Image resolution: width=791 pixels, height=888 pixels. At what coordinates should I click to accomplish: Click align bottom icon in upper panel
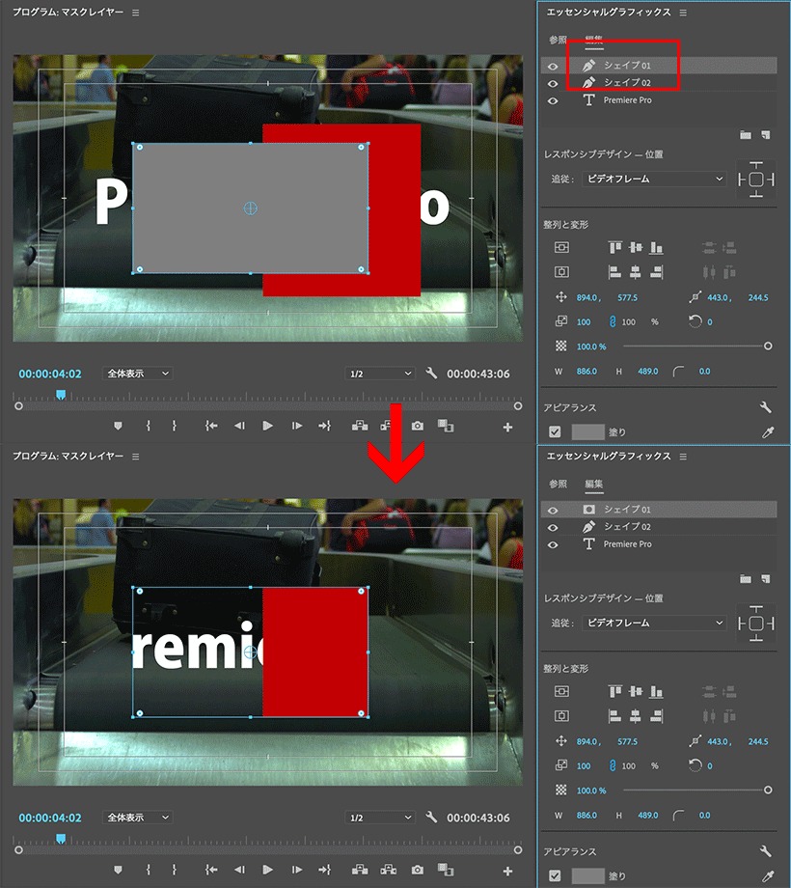click(656, 247)
